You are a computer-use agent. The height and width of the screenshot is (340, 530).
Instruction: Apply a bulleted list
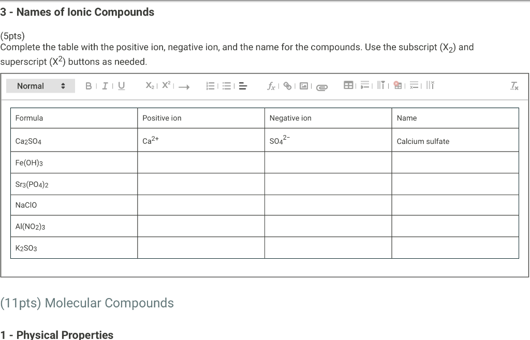[226, 86]
